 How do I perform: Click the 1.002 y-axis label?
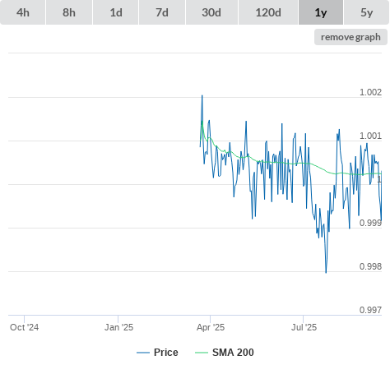pos(370,92)
